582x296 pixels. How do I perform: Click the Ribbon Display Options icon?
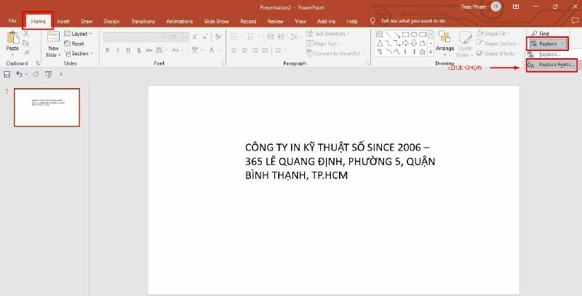(516, 7)
